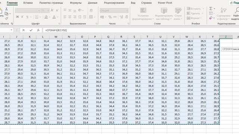This screenshot has width=239, height=134.
Task: Open the Borders tool
Action: (37, 17)
